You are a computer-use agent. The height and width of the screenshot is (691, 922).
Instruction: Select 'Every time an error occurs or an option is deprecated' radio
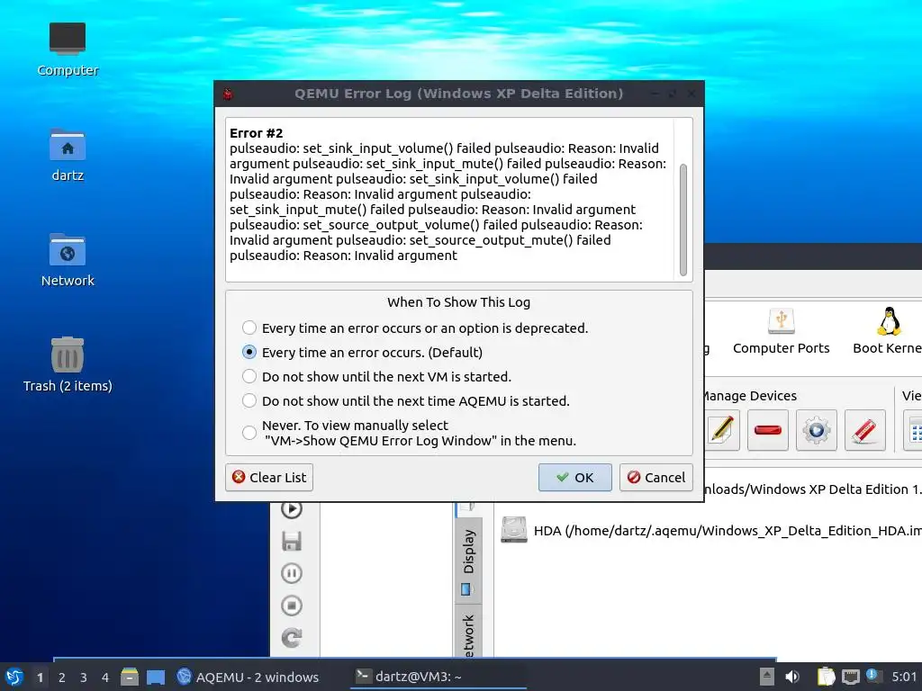(249, 328)
